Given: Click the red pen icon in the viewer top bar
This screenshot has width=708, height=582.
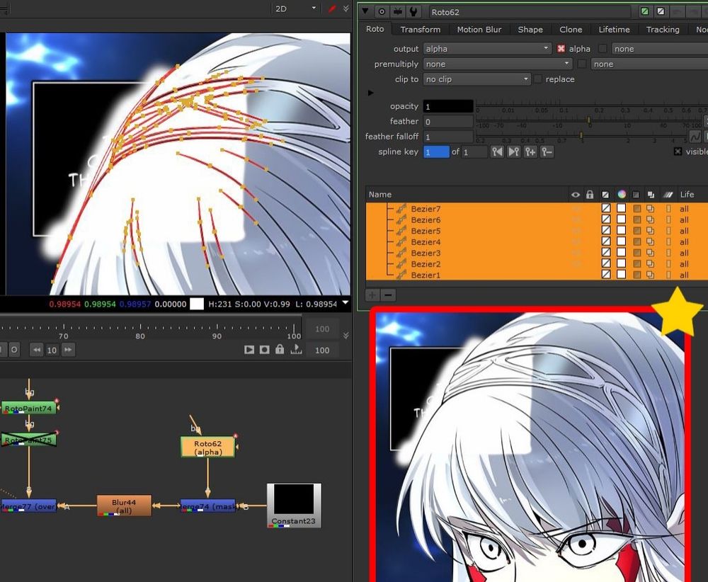Looking at the screenshot, I should (x=332, y=8).
